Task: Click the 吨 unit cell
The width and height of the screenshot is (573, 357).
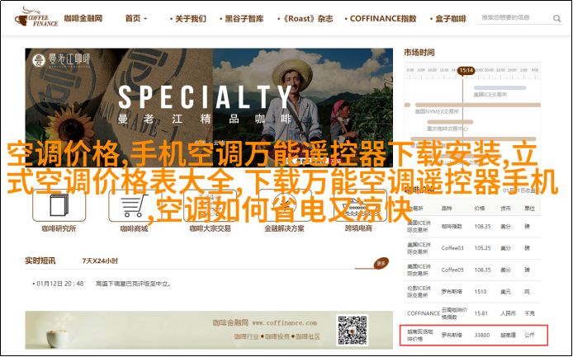Action: 527,292
